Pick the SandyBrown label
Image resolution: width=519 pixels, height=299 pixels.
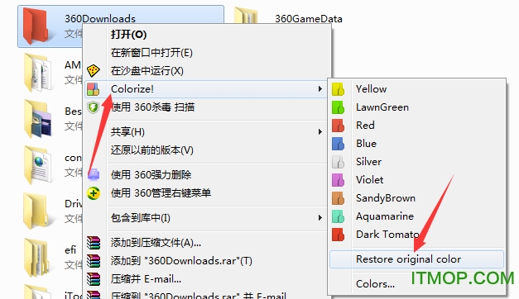click(x=385, y=198)
